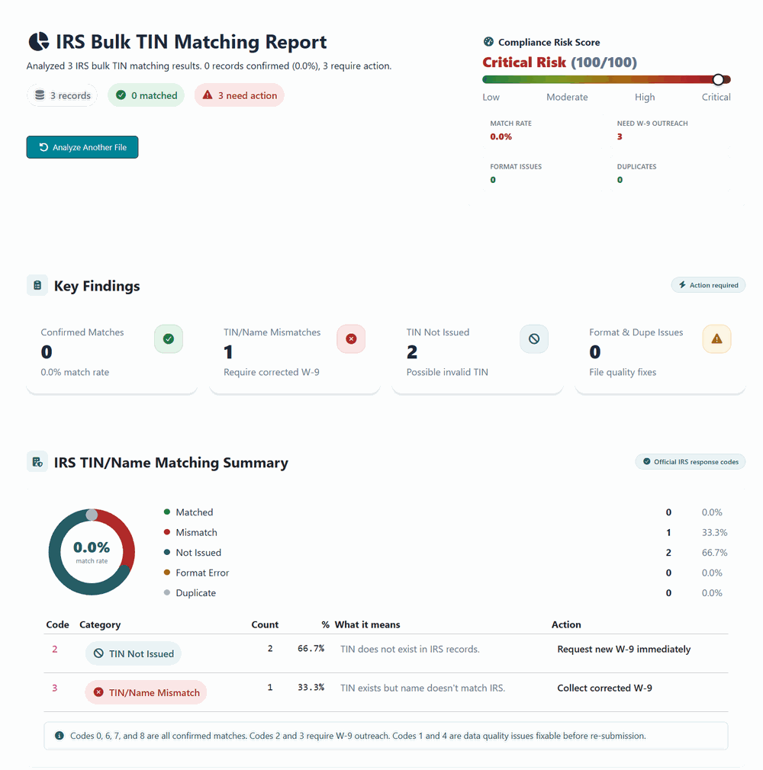Select the TIN/Name Mismatch category pill

coord(146,692)
